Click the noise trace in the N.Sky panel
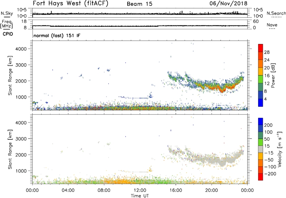This screenshot has width=286, height=198. click(x=140, y=14)
